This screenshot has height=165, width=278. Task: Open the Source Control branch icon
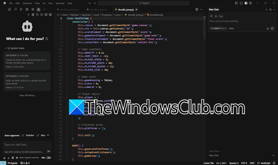[21, 10]
